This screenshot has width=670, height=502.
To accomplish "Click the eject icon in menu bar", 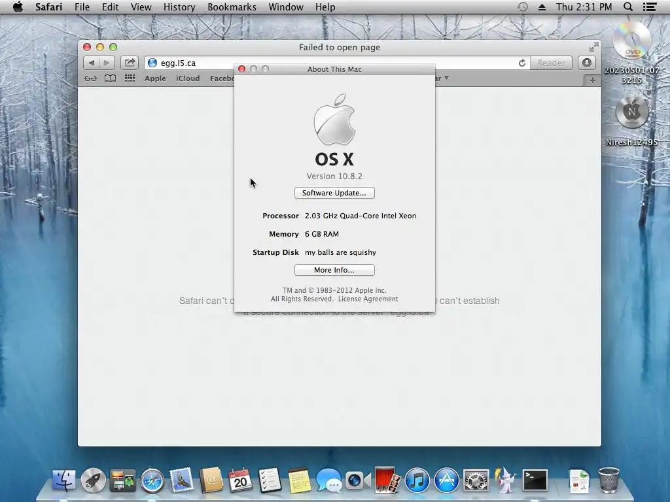I will [x=542, y=7].
